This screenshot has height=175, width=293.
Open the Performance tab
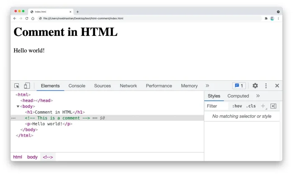(159, 86)
